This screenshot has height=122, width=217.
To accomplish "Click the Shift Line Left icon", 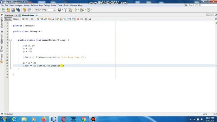I will (x=70, y=19).
